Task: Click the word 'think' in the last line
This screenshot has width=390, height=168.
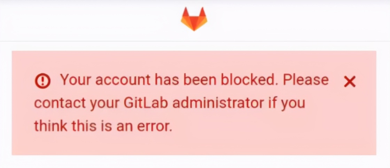Action: [51, 126]
